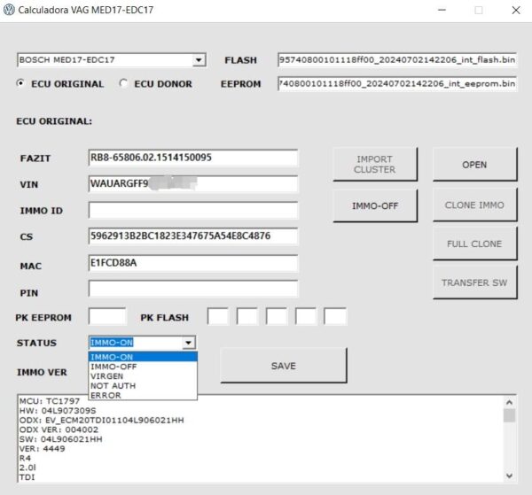Select the ECU ORIGINAL radio button
532x495 pixels.
click(x=20, y=83)
